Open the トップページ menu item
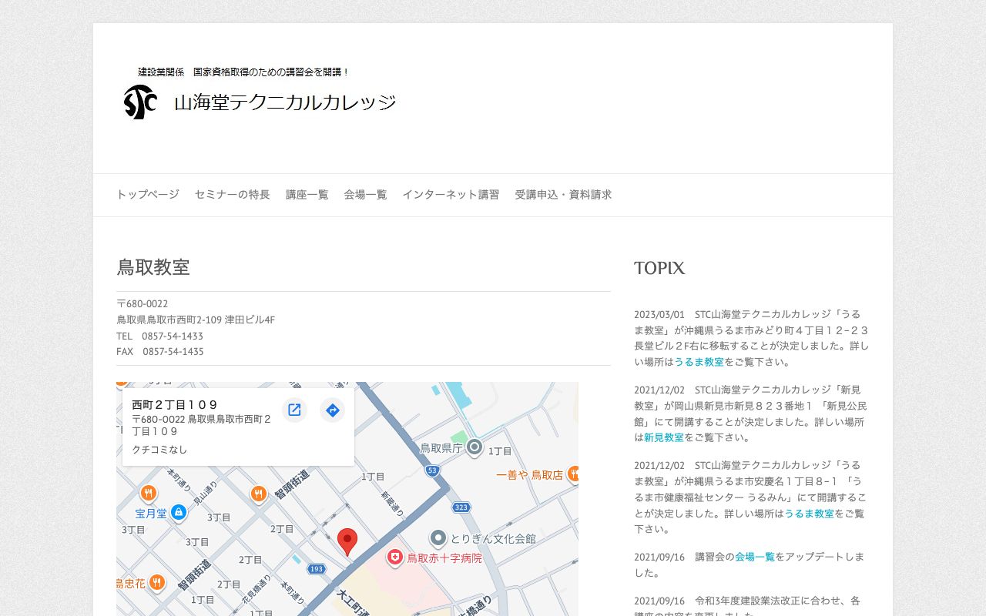The width and height of the screenshot is (986, 616). pos(147,195)
